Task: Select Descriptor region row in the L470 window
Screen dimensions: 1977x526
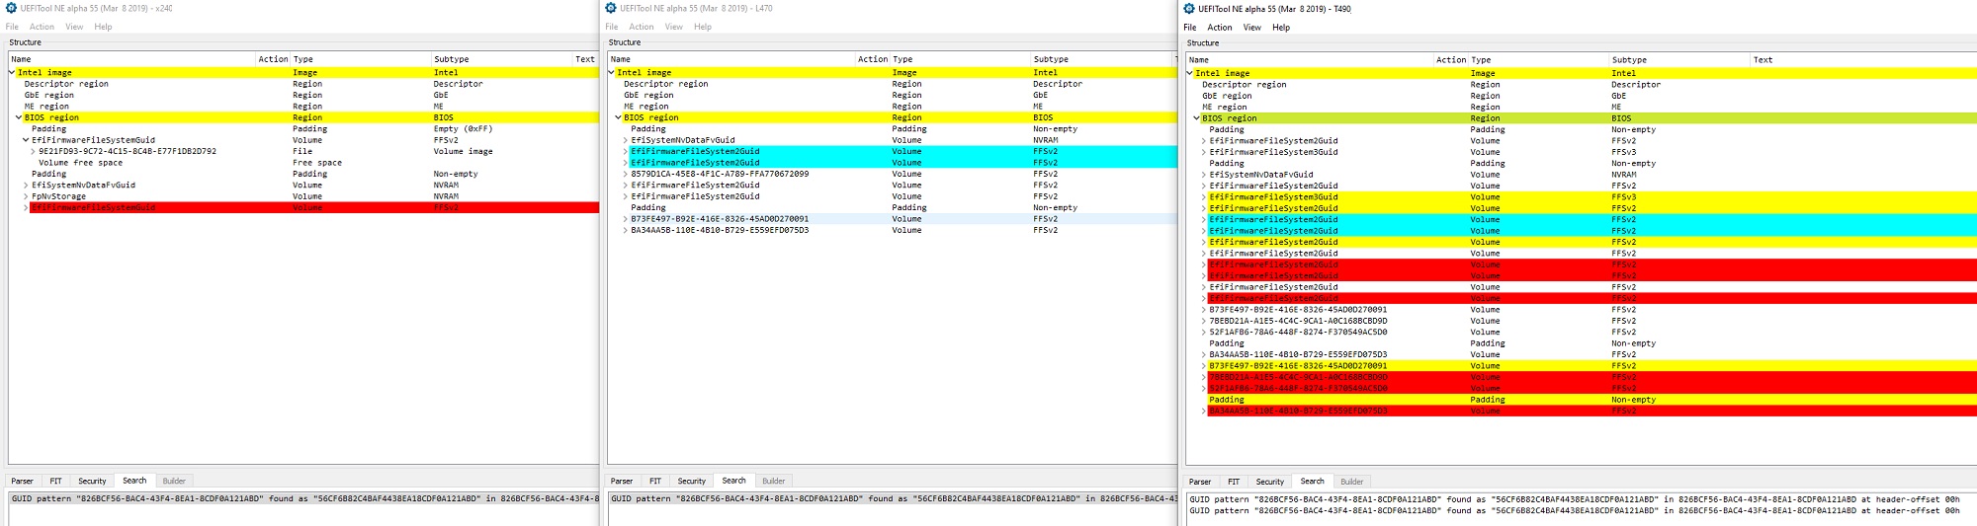Action: pos(893,84)
